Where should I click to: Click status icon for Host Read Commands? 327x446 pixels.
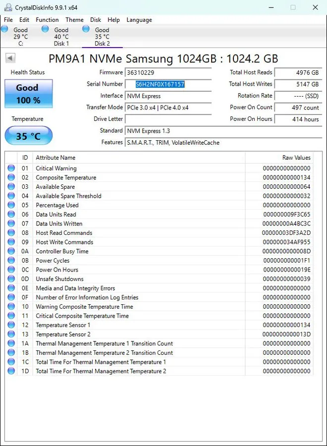click(11, 232)
